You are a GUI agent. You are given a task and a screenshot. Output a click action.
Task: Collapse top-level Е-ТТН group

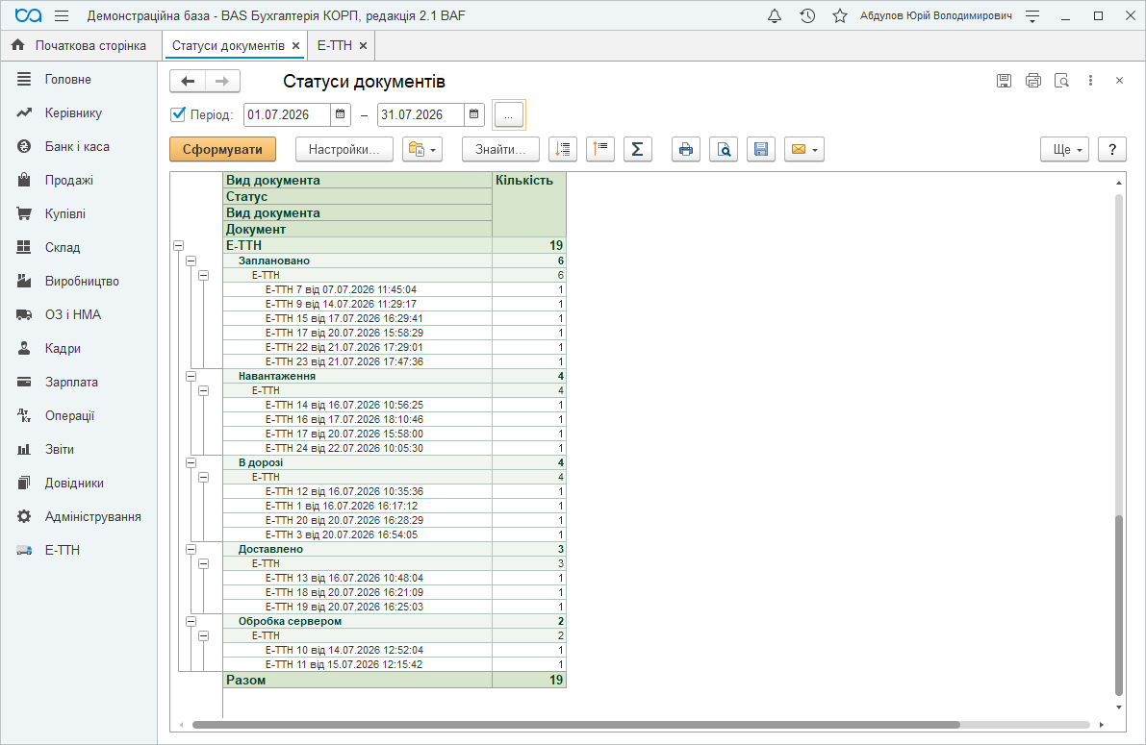click(178, 246)
